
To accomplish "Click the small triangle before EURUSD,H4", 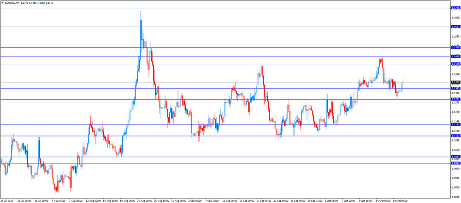I will coord(3,3).
